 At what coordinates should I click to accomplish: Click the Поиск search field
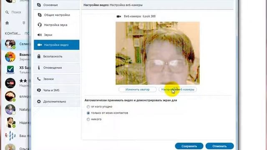coord(16,12)
